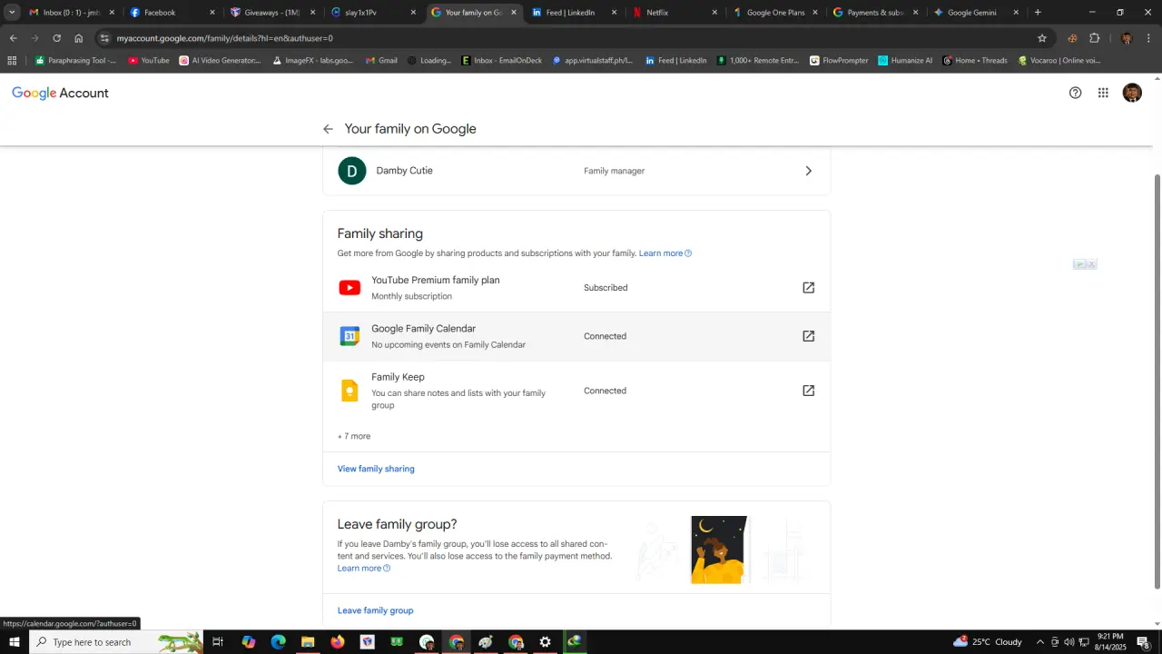Click Learn more link in Family sharing description
This screenshot has width=1162, height=654.
coord(665,253)
